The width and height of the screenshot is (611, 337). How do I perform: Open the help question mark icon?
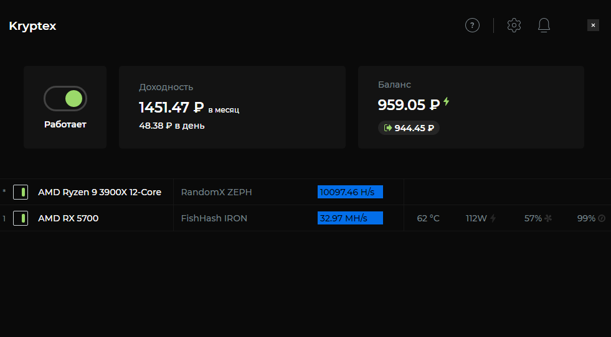coord(472,25)
